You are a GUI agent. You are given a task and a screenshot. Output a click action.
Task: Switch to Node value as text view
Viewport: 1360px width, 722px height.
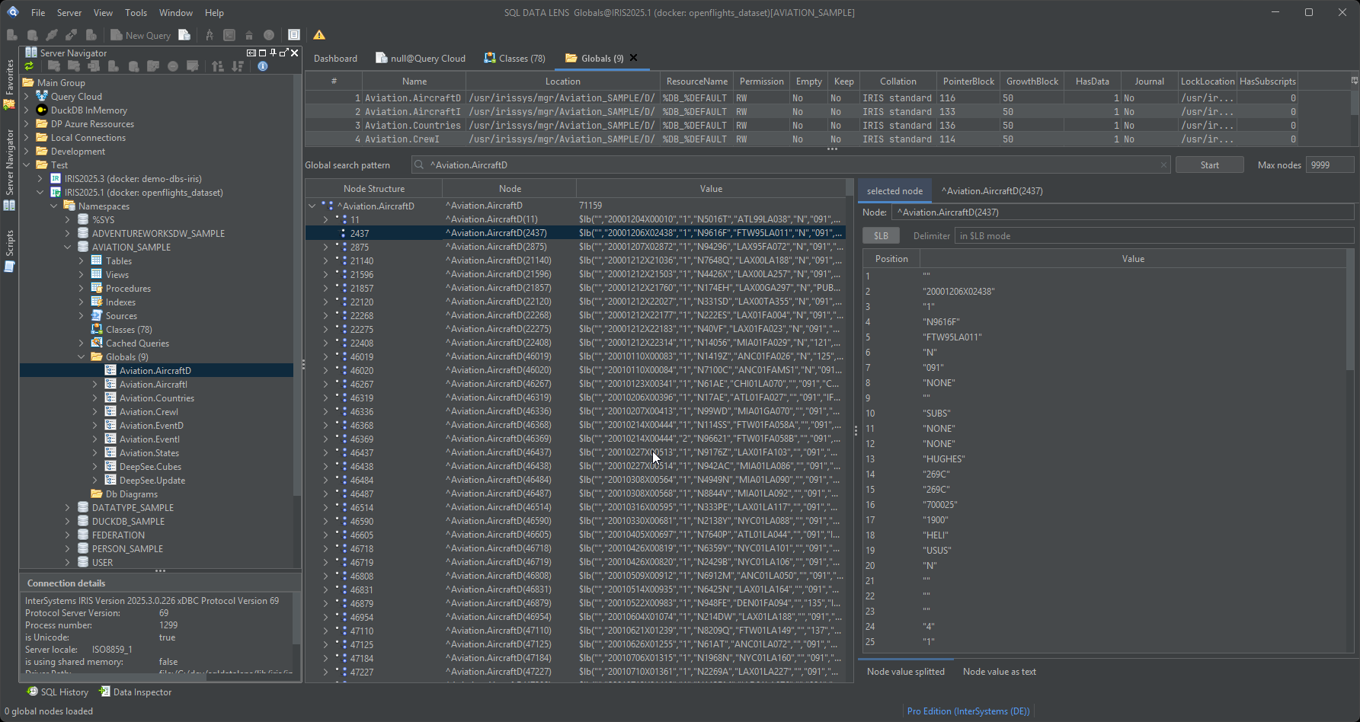pos(1000,671)
